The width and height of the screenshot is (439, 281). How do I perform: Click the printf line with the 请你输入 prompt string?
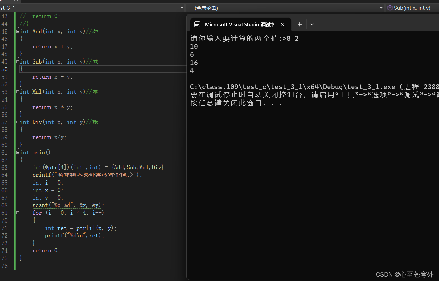87,175
